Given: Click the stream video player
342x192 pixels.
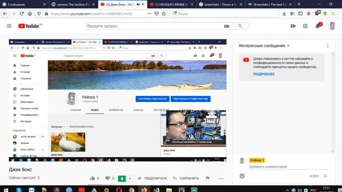Looking at the screenshot, I should tap(118, 100).
